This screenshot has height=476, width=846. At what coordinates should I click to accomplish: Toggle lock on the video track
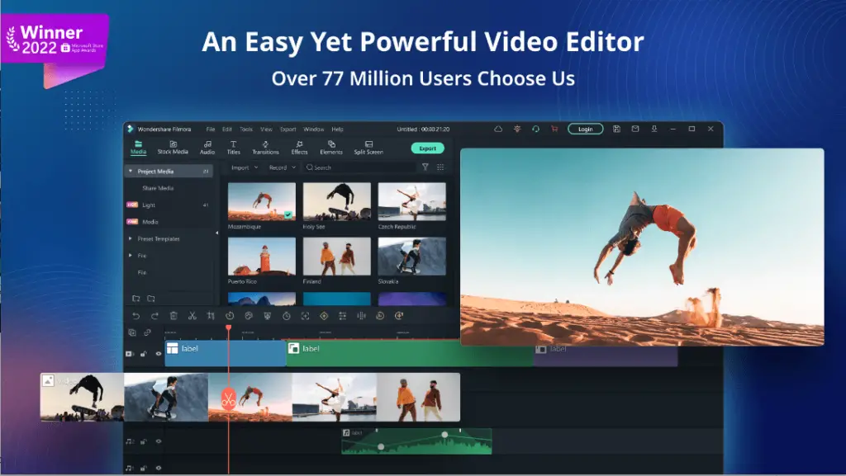pyautogui.click(x=144, y=354)
